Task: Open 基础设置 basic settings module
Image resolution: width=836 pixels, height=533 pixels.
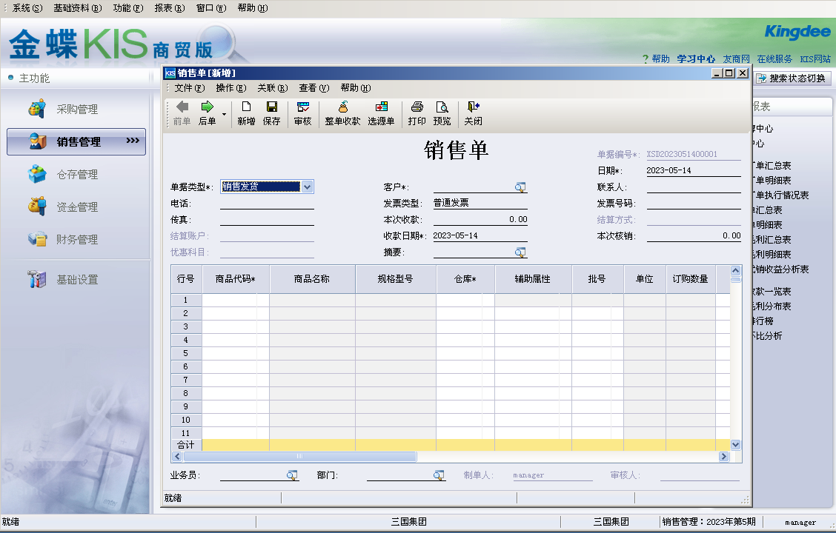Action: click(76, 279)
